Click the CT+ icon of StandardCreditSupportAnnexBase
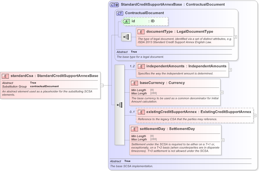Screen dimensions: 259x171 pos(114,5)
